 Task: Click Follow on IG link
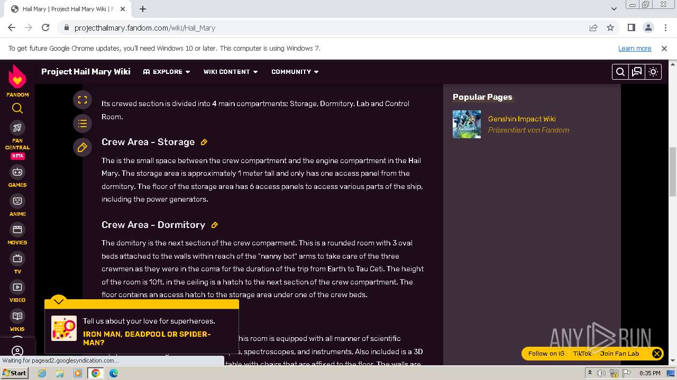tap(546, 354)
